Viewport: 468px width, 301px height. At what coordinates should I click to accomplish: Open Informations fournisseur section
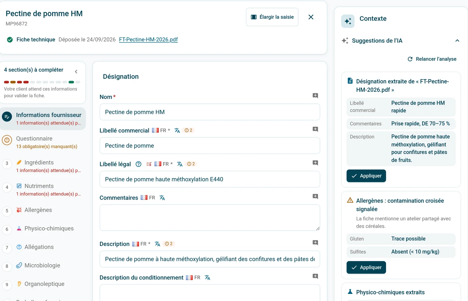pyautogui.click(x=43, y=119)
